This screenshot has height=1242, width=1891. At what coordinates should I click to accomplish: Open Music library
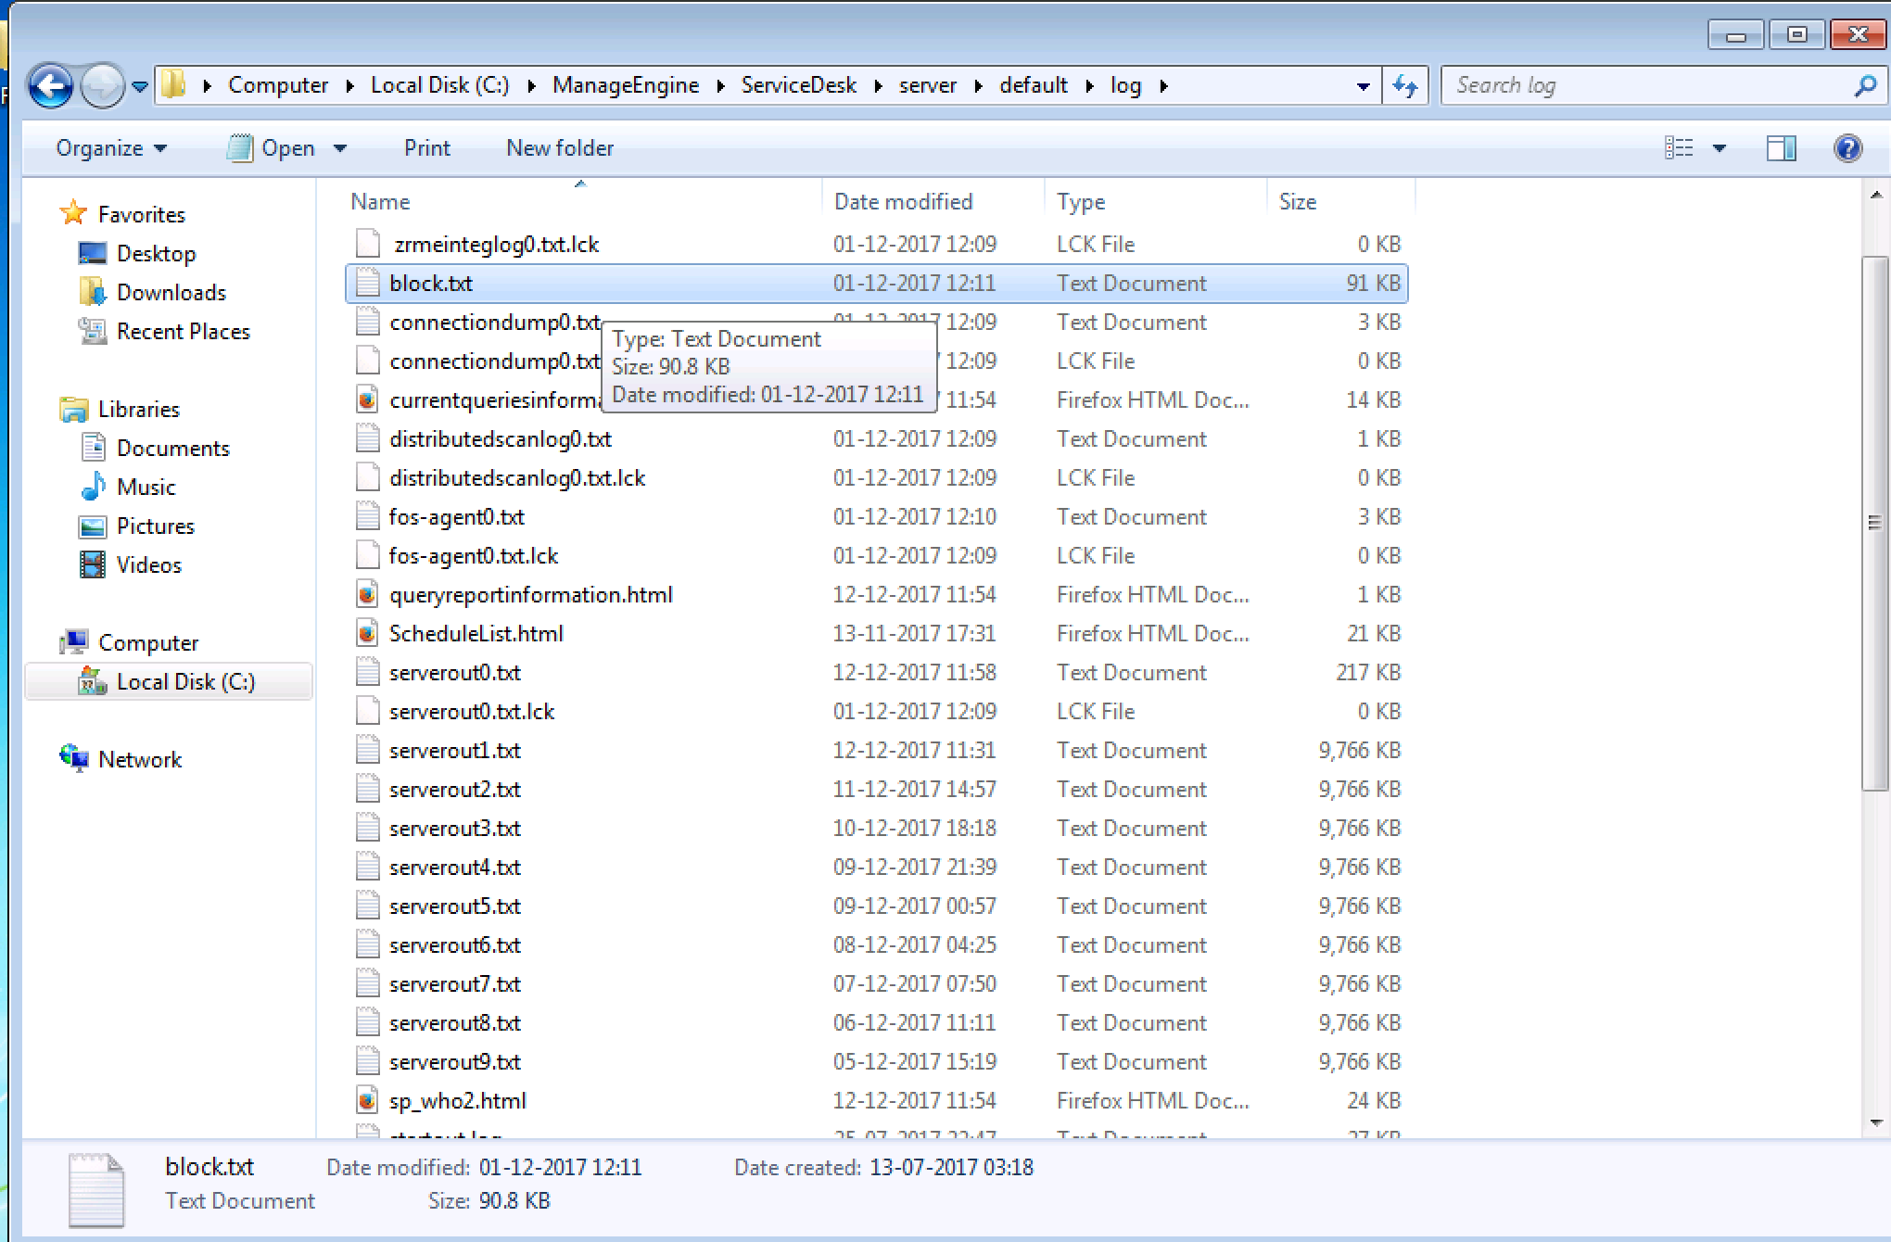(x=146, y=488)
